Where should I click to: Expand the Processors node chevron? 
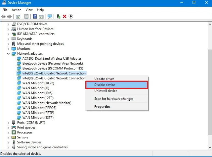tap(8, 133)
